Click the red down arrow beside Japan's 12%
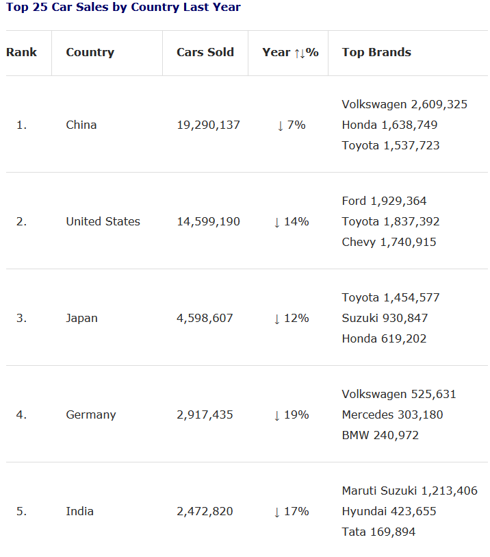 276,319
